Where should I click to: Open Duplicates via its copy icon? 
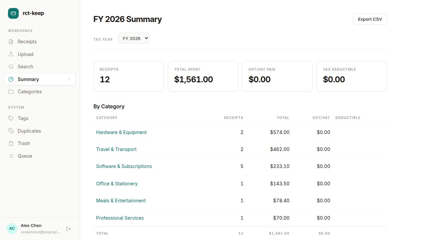12,131
